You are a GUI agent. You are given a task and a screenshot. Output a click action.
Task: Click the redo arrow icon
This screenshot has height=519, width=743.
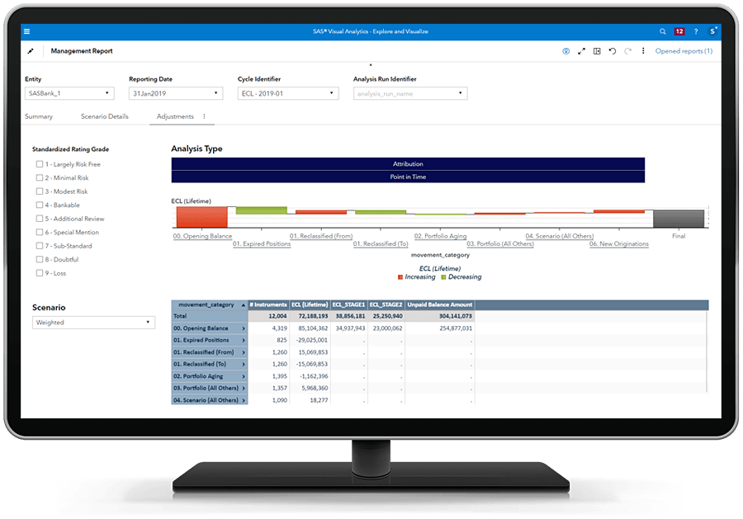point(628,51)
